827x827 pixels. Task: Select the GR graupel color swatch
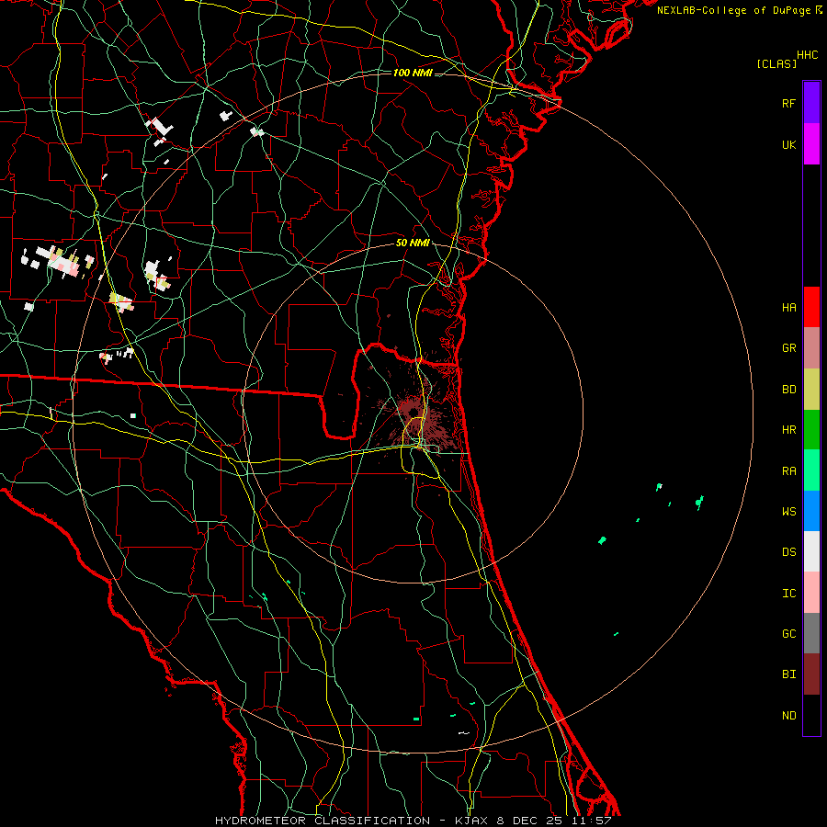click(x=811, y=348)
